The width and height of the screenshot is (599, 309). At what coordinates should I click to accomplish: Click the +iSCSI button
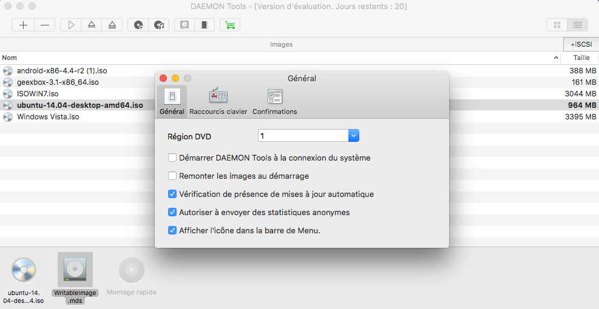click(581, 44)
